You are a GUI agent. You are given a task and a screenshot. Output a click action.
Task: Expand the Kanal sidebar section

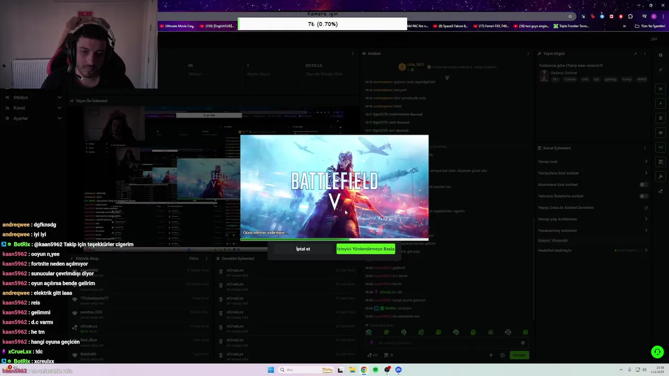tap(59, 108)
